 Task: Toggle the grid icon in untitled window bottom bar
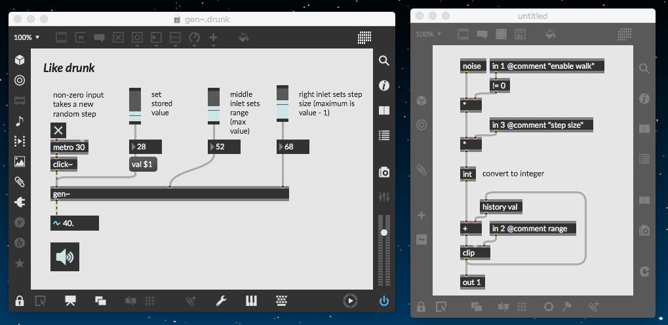click(x=522, y=307)
